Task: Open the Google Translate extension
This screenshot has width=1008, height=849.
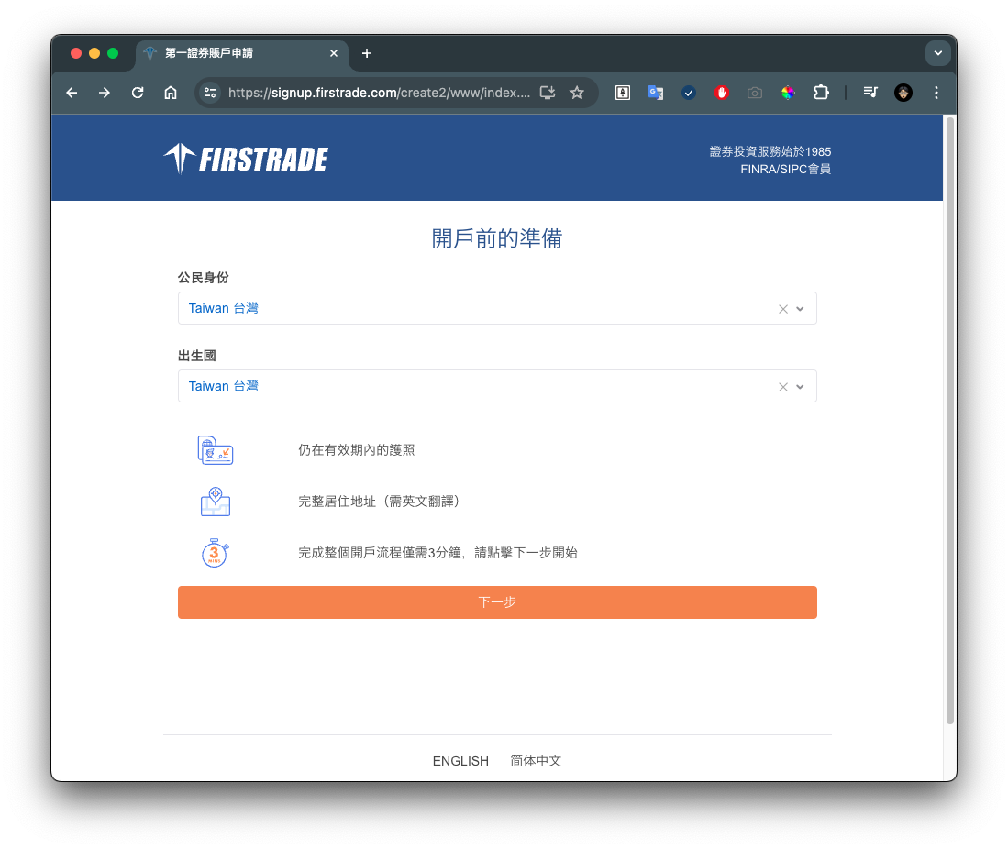Action: tap(656, 93)
